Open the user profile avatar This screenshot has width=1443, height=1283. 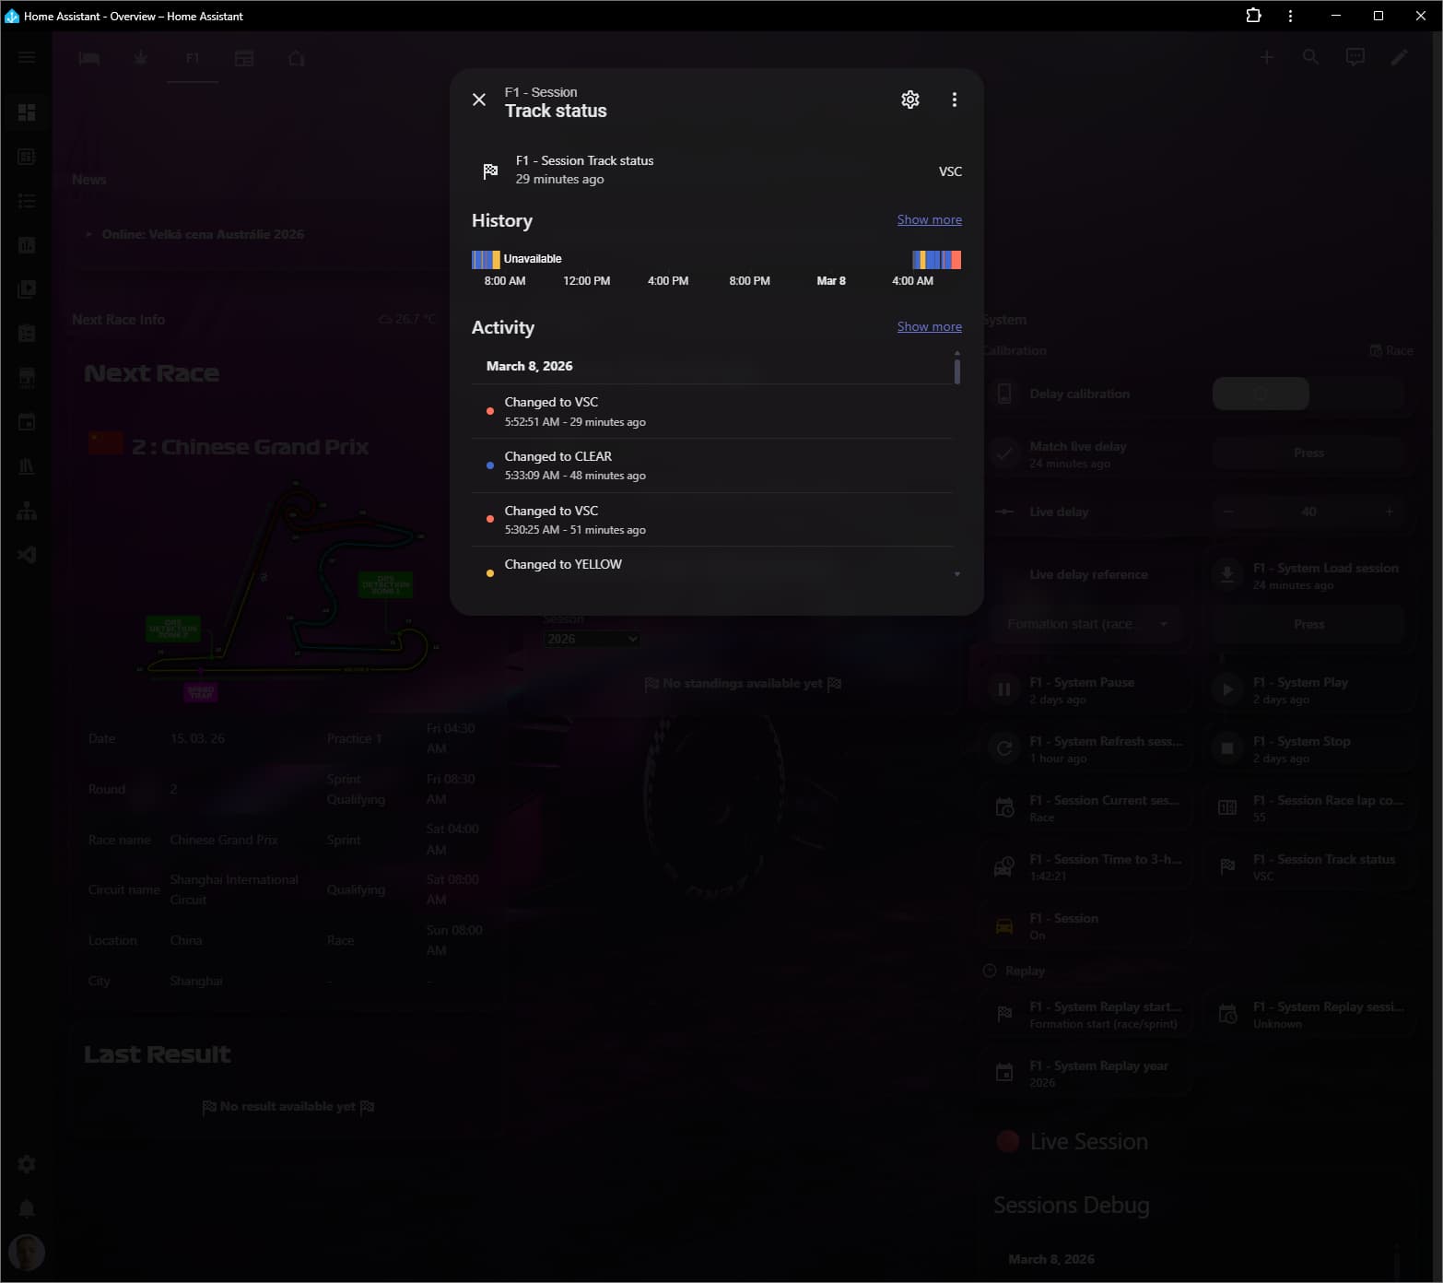click(27, 1253)
